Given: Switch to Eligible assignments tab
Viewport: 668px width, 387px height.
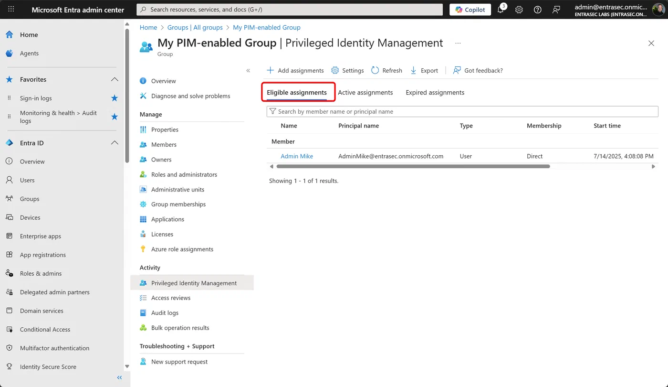Looking at the screenshot, I should tap(297, 92).
